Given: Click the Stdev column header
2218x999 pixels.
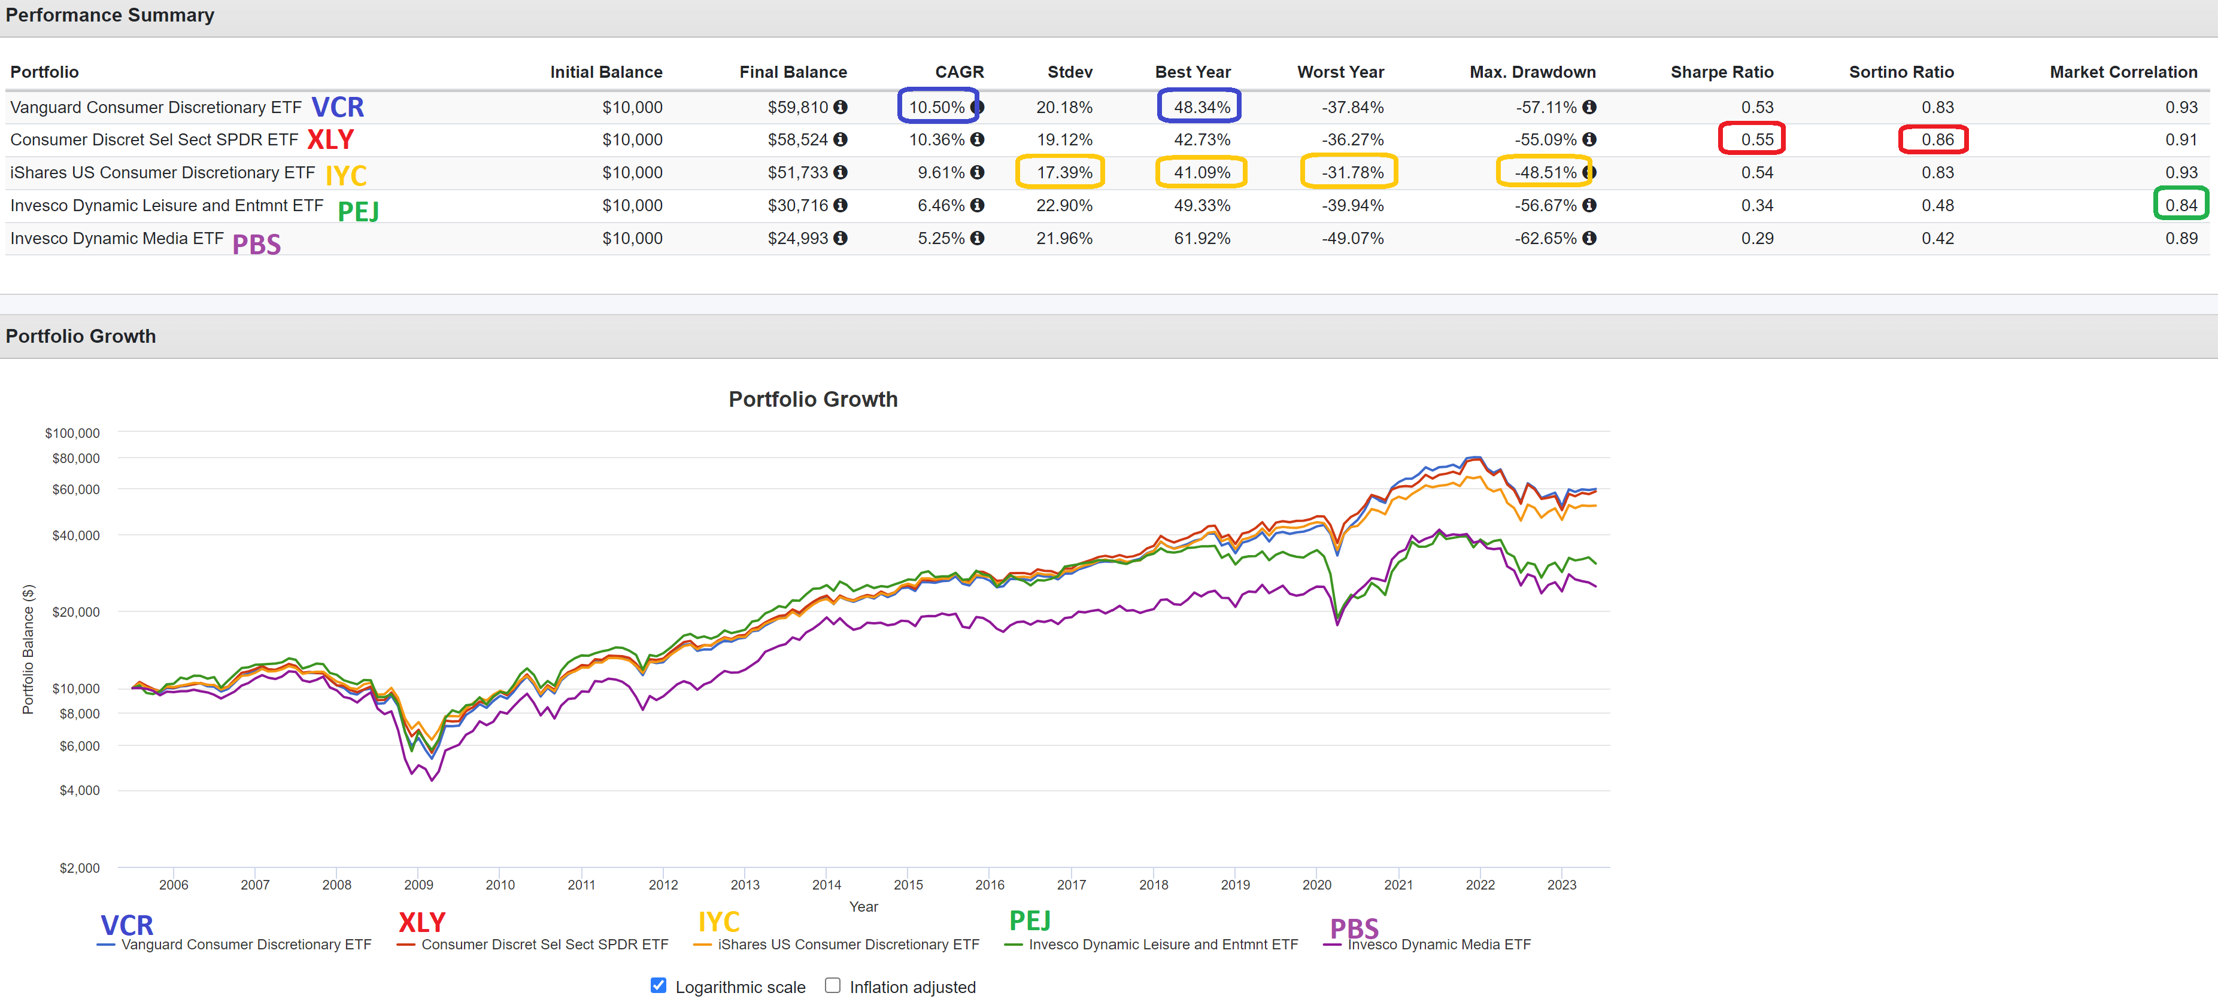Looking at the screenshot, I should 1069,72.
